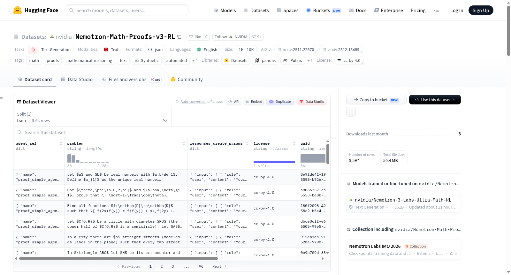Filter by the Text Generation task tag
Screen dimensions: 511x275
(x=51, y=50)
